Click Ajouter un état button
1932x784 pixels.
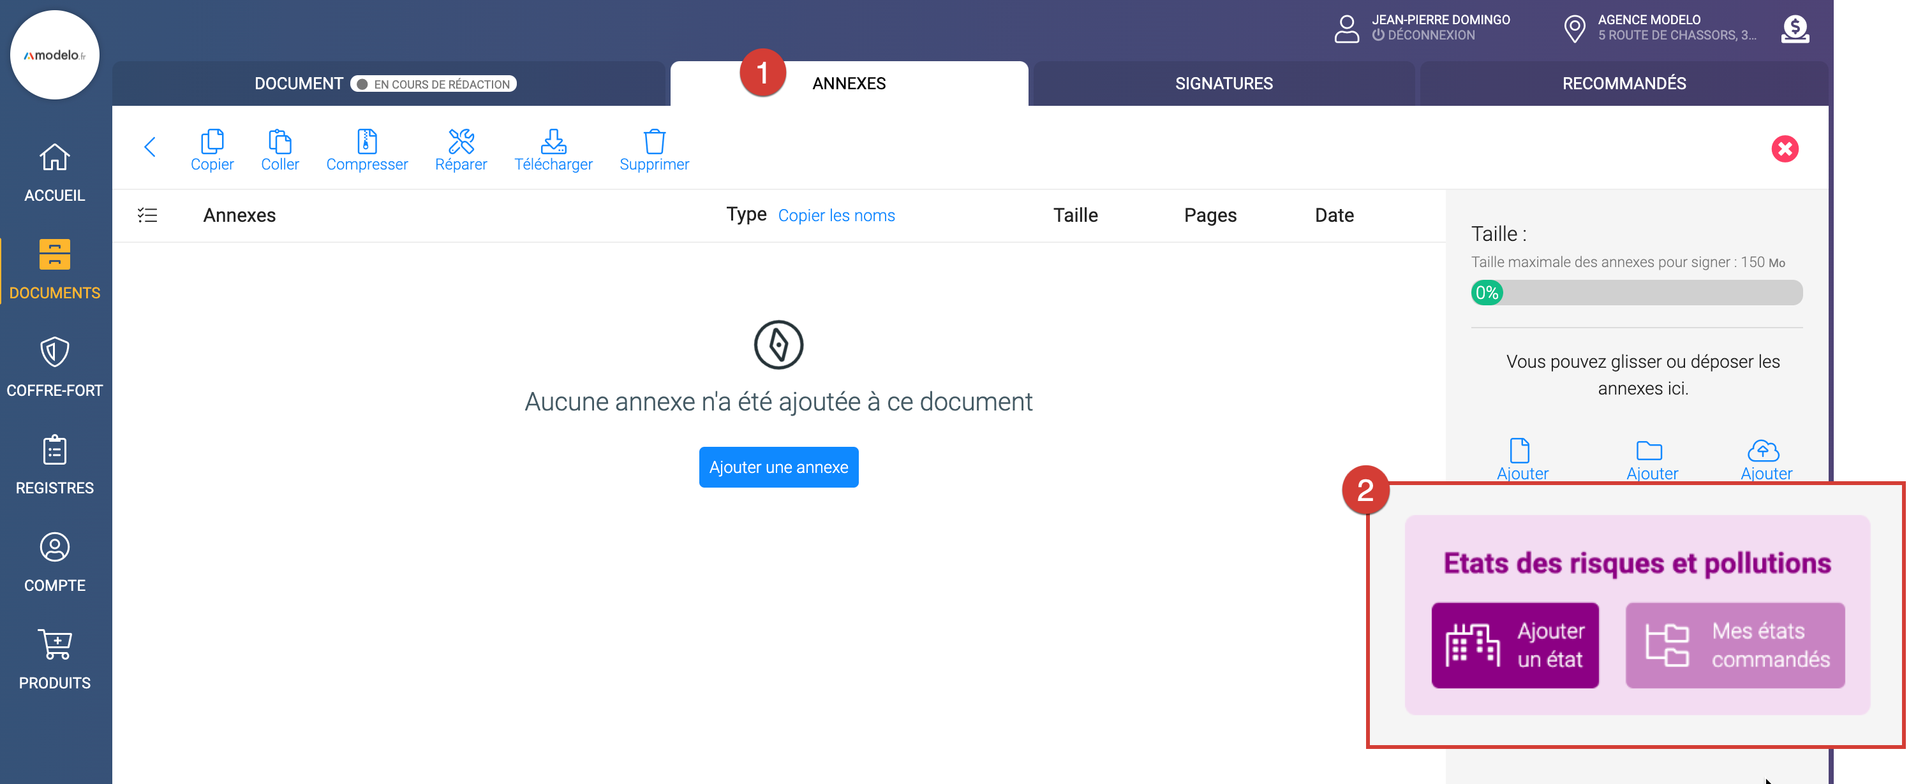click(1514, 644)
